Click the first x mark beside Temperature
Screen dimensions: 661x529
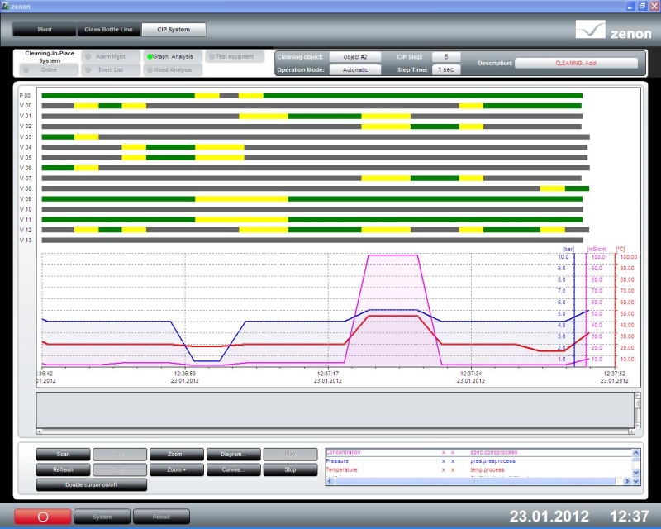[443, 469]
